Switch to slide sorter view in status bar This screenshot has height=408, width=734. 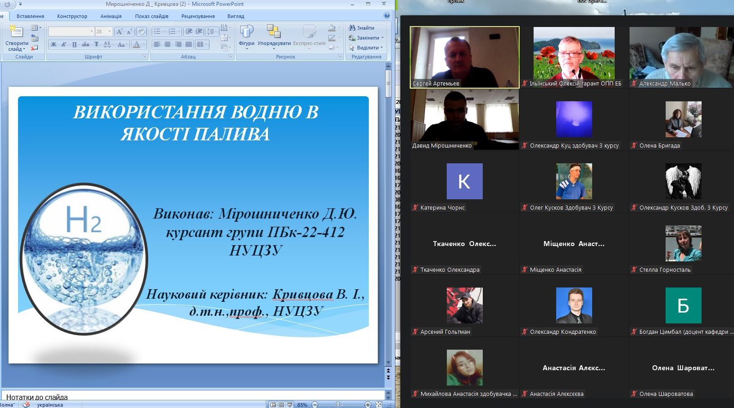tap(281, 405)
